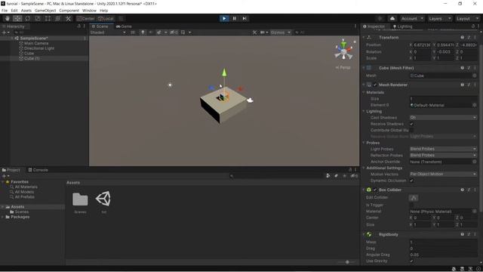
Task: Open the Component menu
Action: pos(69,11)
